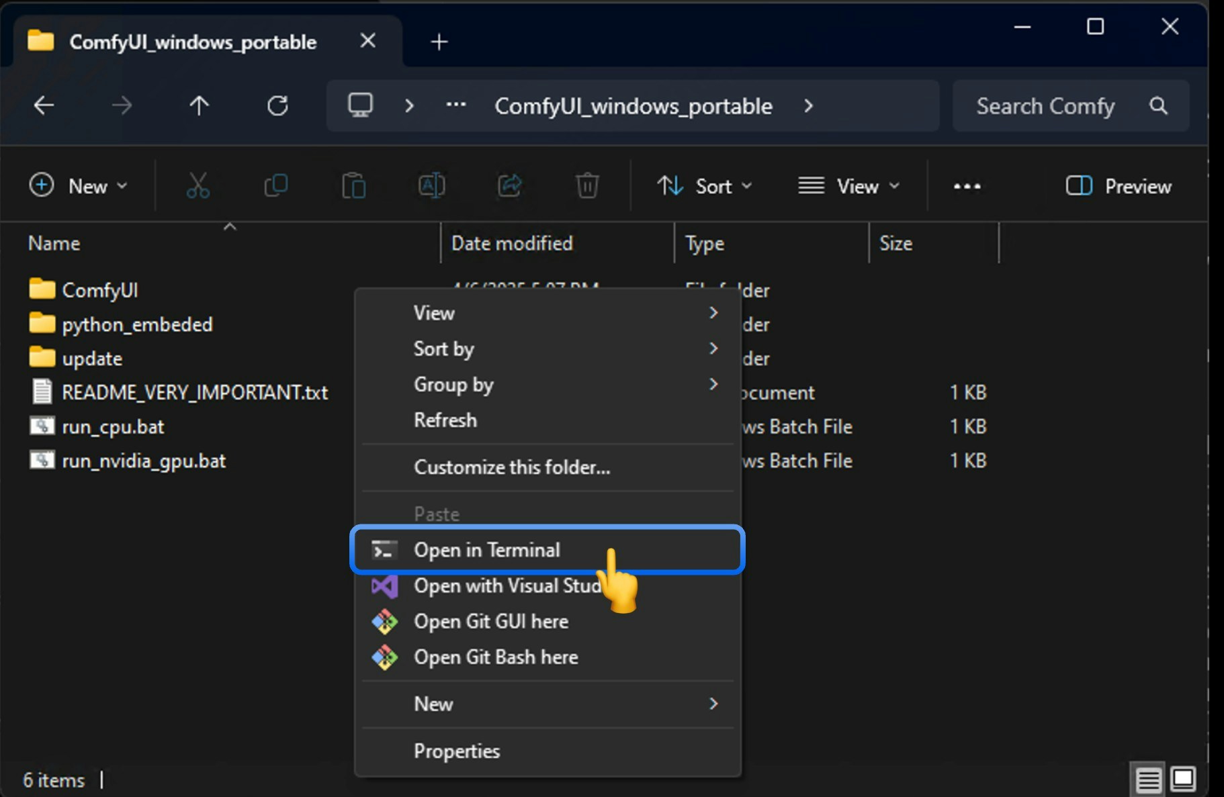
Task: Close the ComfyUI_windows_portable tab
Action: click(x=367, y=41)
